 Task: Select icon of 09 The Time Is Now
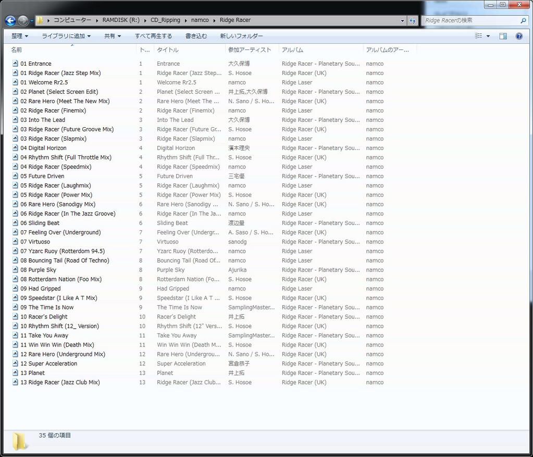[15, 307]
